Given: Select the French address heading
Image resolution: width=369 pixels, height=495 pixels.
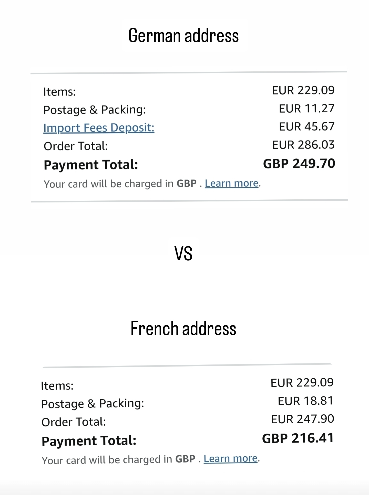Looking at the screenshot, I should 183,328.
